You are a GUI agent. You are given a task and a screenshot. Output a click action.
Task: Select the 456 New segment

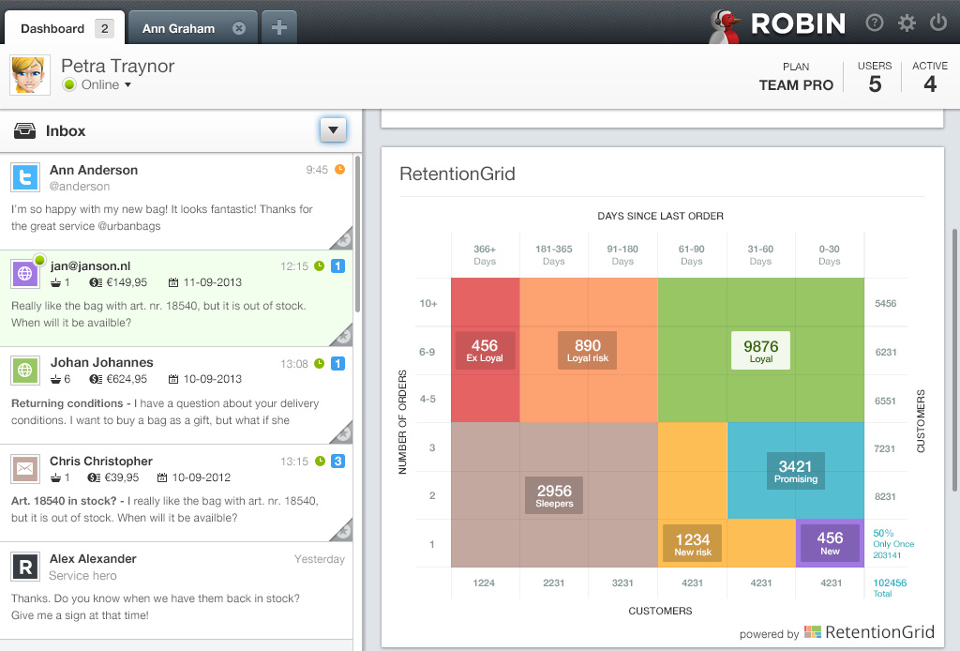pos(830,542)
